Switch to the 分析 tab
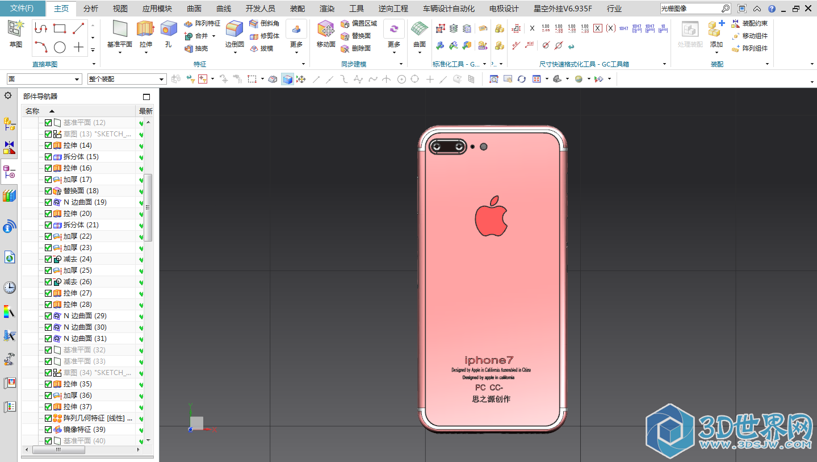817x462 pixels. (90, 9)
